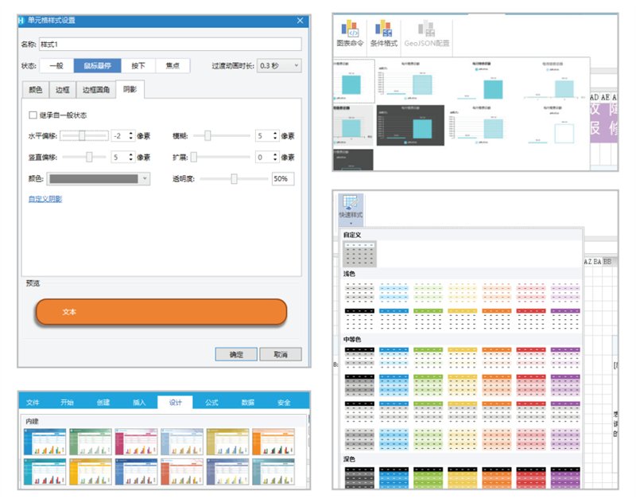Open the 创建 ribbon tab
This screenshot has height=499, width=636.
click(x=103, y=403)
